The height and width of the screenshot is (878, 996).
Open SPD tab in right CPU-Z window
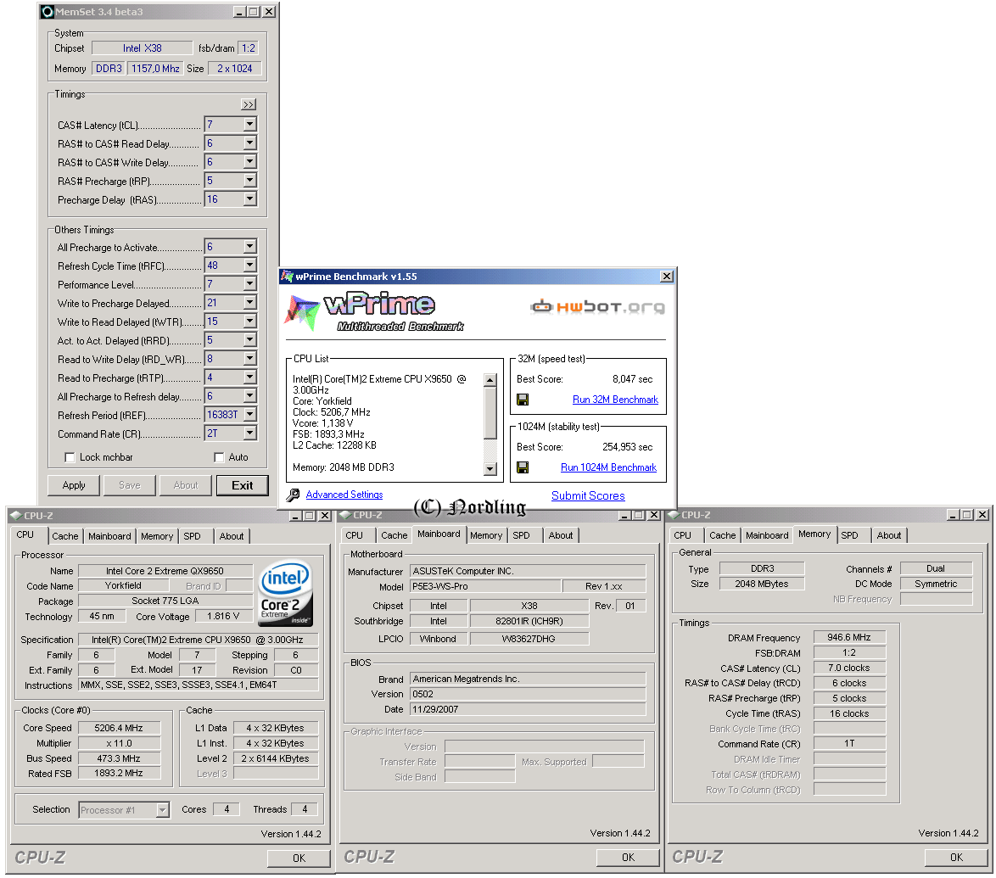click(849, 535)
